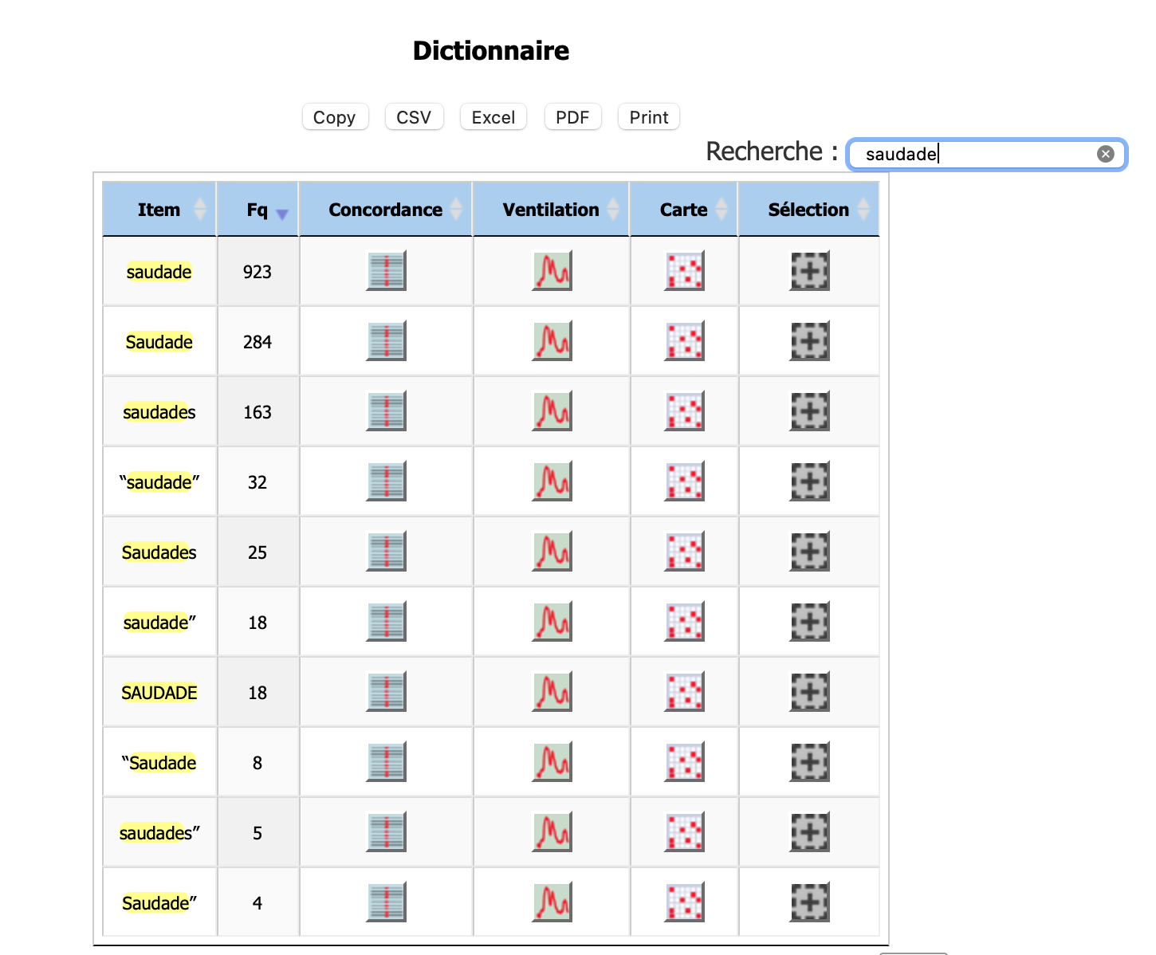This screenshot has height=955, width=1156.
Task: View ventilation graph for row with frequency 32
Action: point(552,481)
